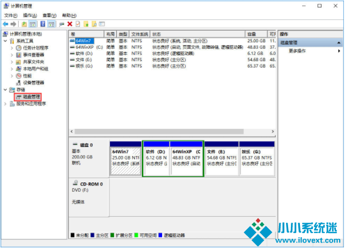Viewport: 345px width, 249px height.
Task: Open the Help (帮助) menu
Action: [x=69, y=16]
